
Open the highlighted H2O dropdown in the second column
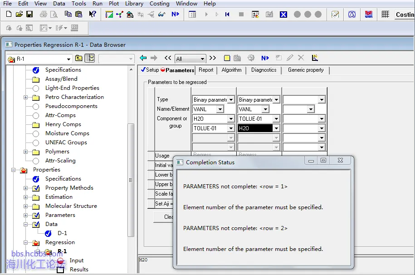276,128
